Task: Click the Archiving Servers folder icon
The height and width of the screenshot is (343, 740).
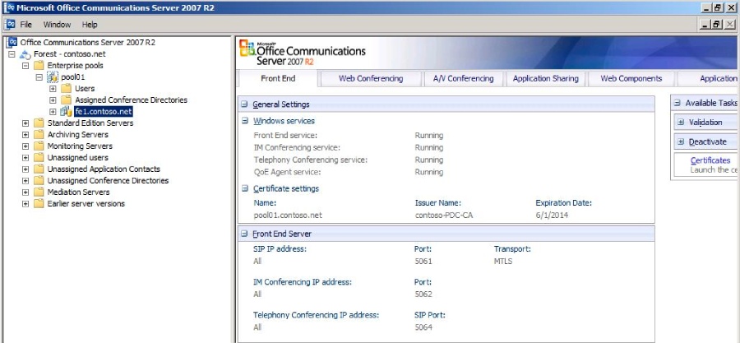Action: [39, 135]
